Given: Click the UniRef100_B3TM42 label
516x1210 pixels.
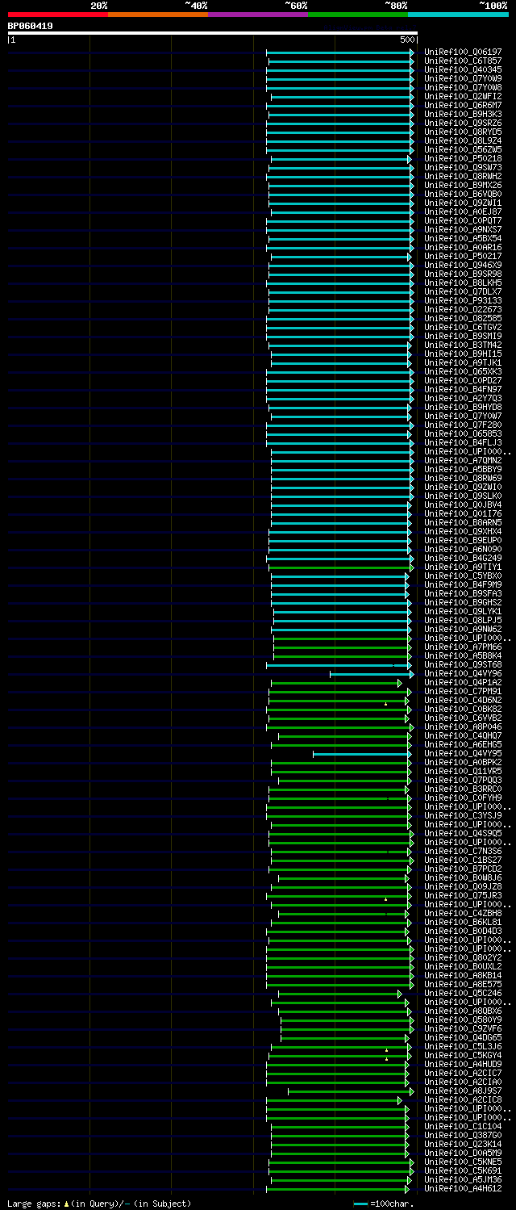Looking at the screenshot, I should point(463,345).
